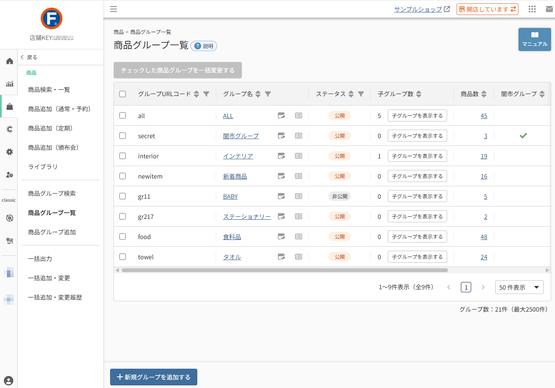Screen dimensions: 555x388
Task: Check the checkbox for the gr217 row
Action: coord(123,216)
